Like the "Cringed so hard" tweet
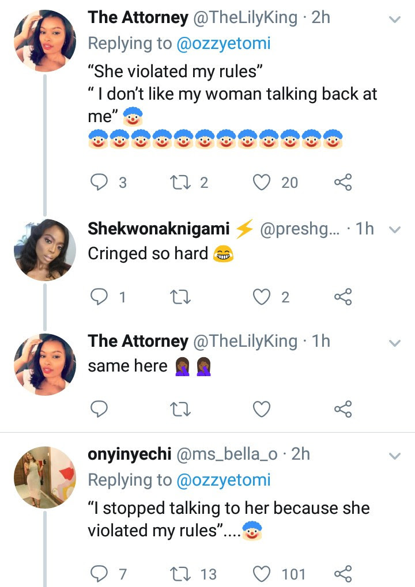Viewport: 415px width, 587px height. 262,297
